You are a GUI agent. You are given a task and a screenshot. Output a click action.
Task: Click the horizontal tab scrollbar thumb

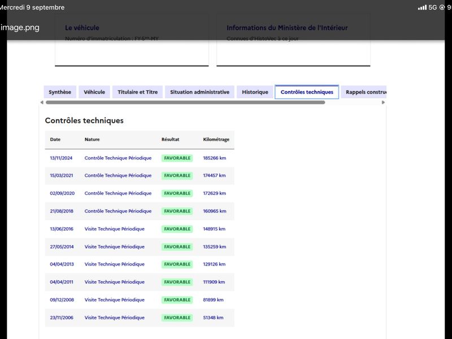pyautogui.click(x=185, y=102)
